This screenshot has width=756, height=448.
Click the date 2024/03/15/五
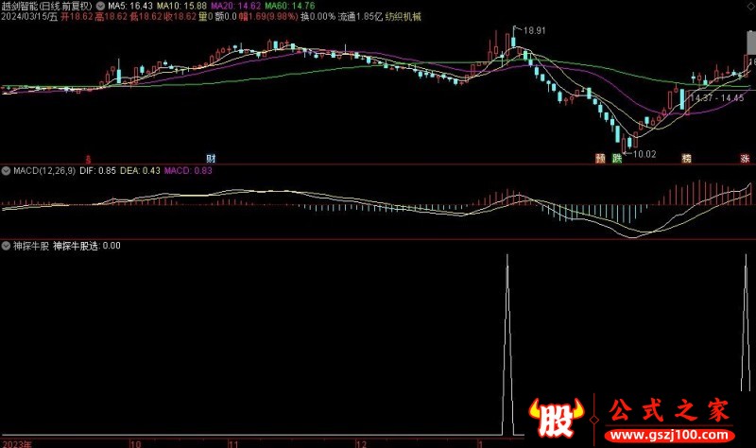click(29, 17)
